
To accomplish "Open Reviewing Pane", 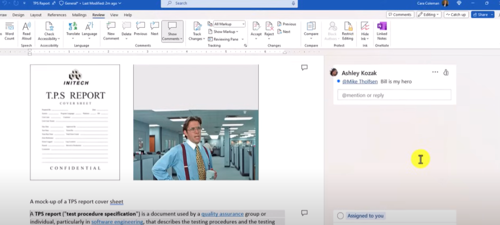I will pyautogui.click(x=223, y=39).
